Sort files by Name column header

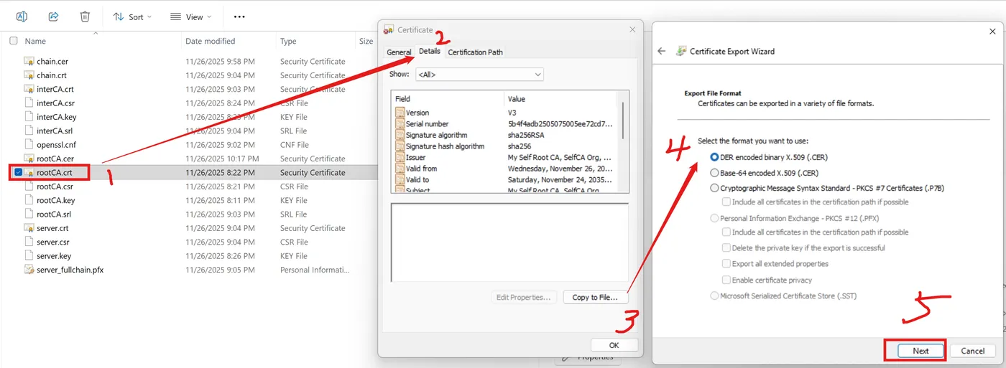pos(35,42)
